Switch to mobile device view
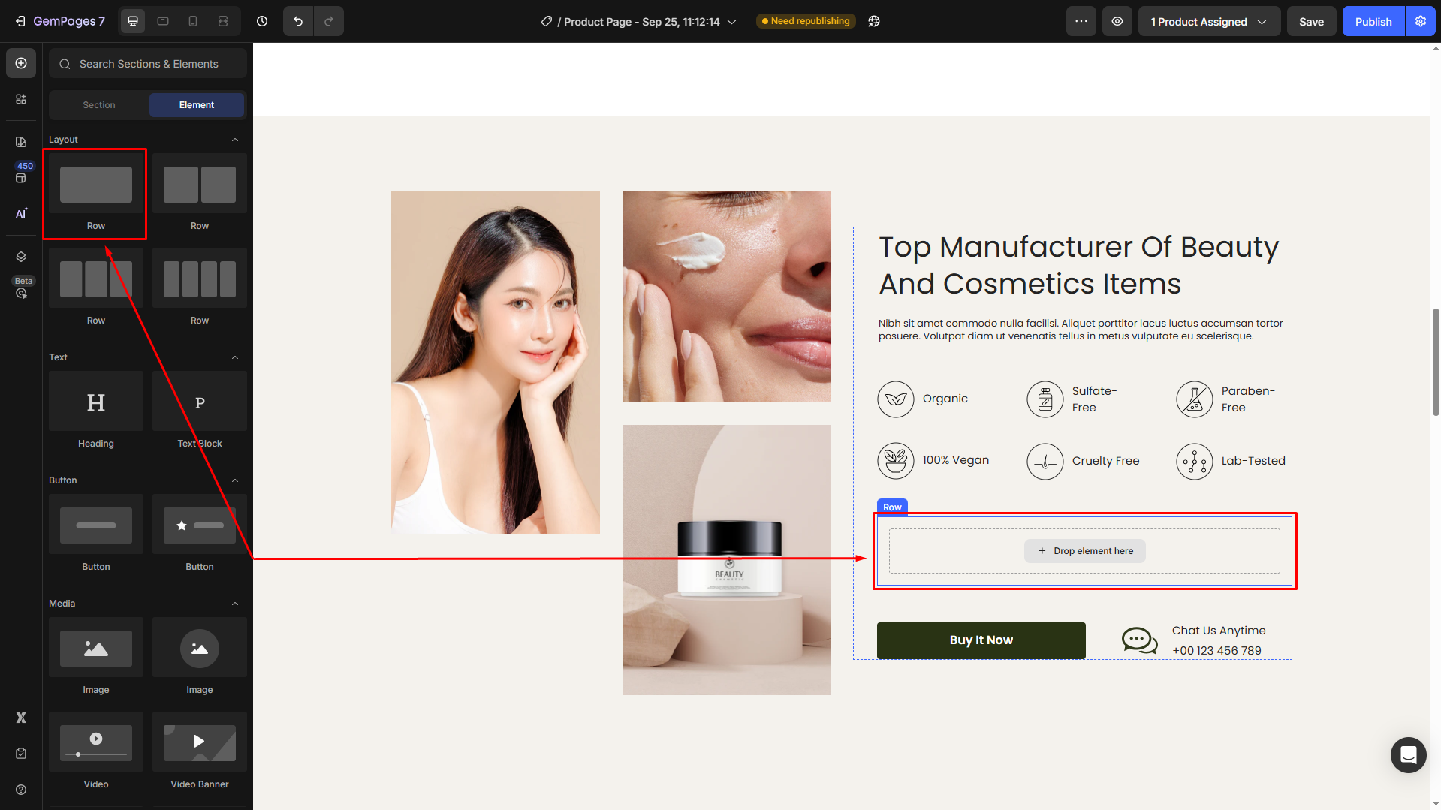 coord(193,21)
